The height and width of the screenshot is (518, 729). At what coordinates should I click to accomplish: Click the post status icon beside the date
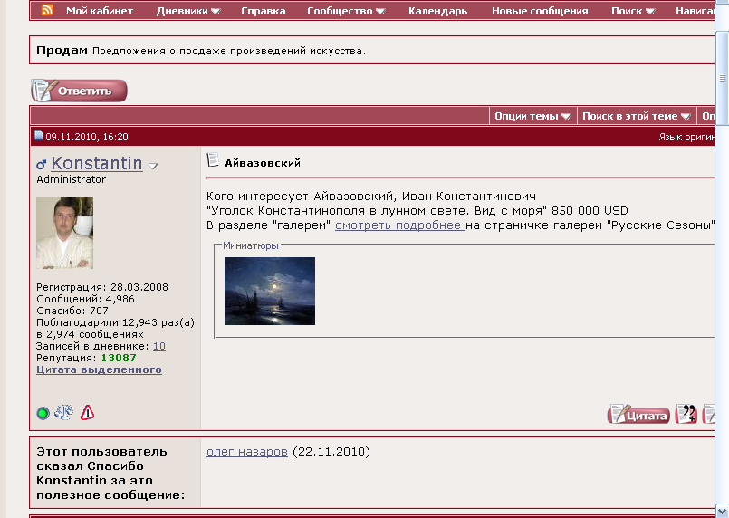[39, 137]
